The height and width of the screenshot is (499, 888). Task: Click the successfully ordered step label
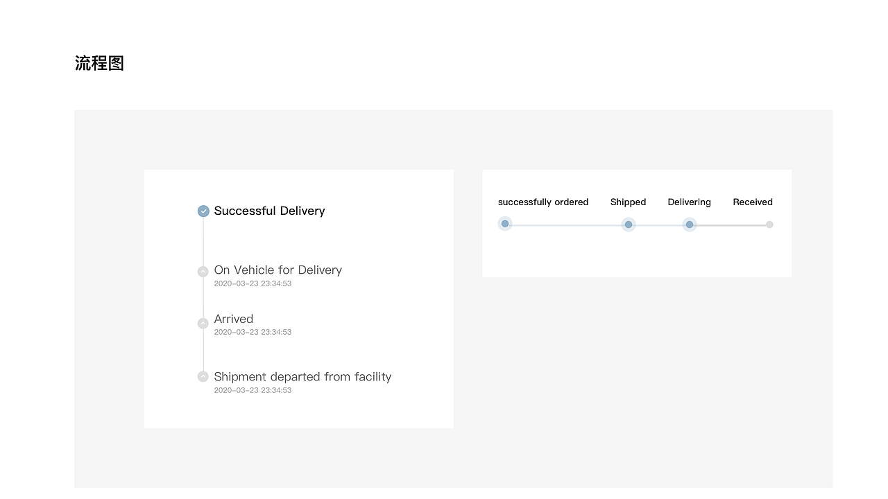[x=543, y=202]
